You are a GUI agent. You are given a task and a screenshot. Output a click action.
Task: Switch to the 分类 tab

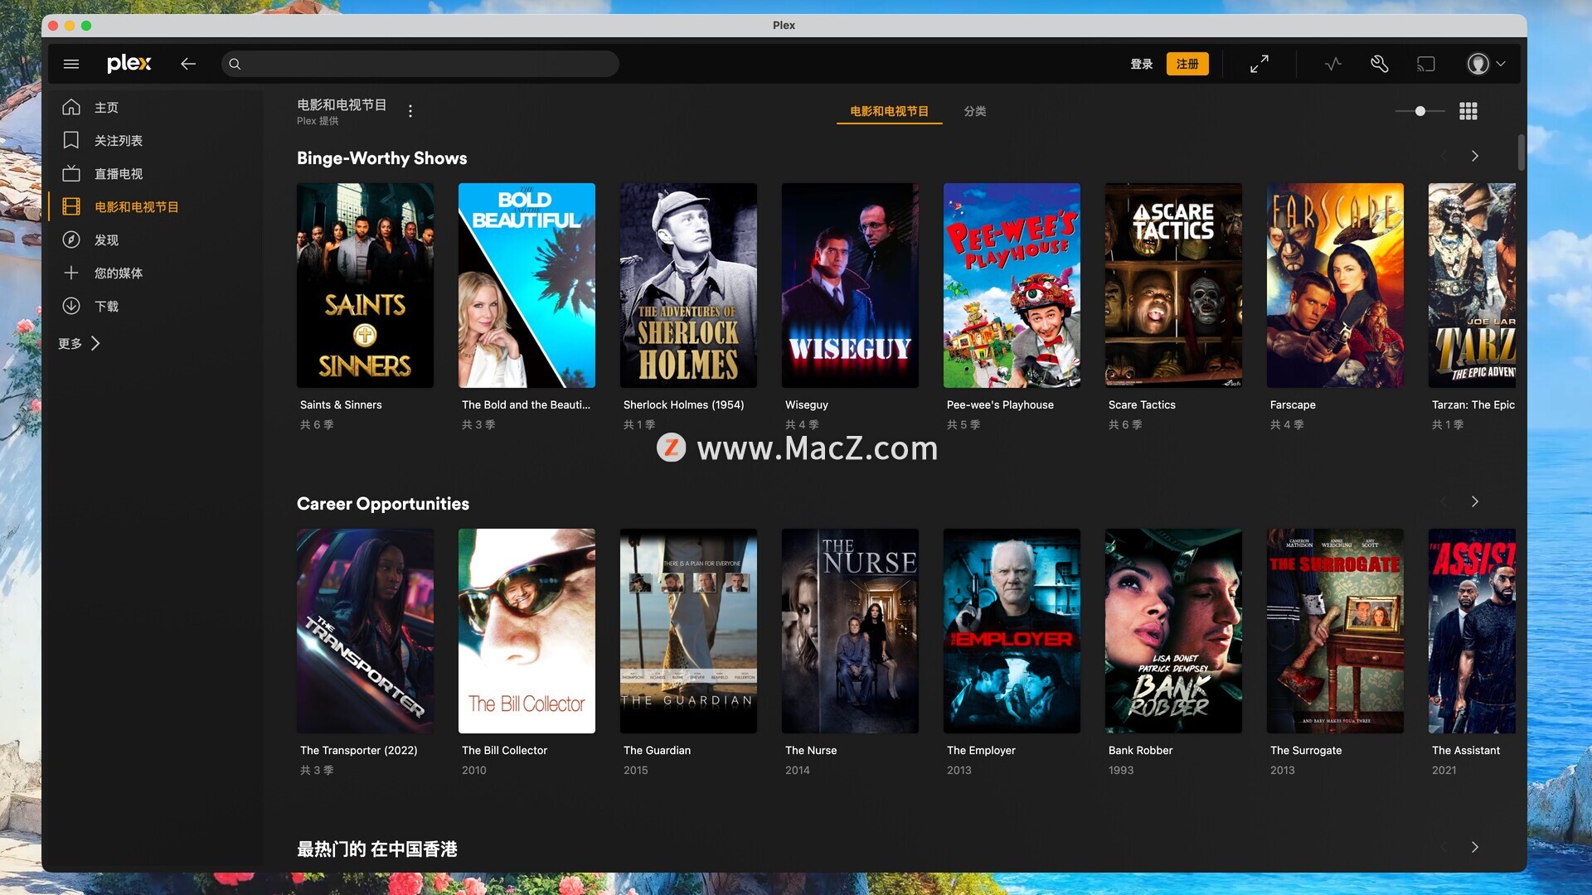click(x=974, y=111)
